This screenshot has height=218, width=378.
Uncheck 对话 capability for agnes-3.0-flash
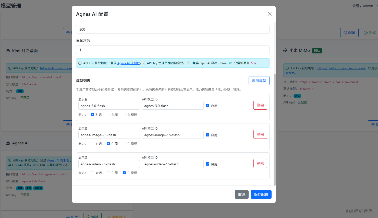[x=92, y=114]
